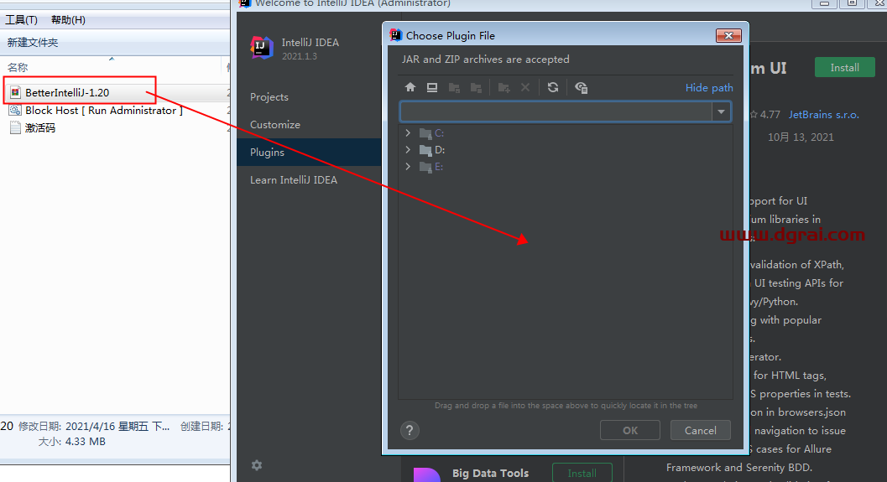Click the C: drive folder icon
Viewport: 887px width, 482px height.
pos(425,133)
